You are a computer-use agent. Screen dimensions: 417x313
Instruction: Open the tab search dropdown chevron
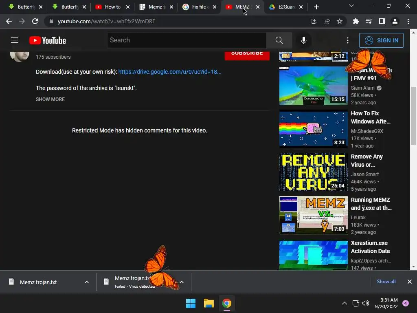tap(351, 6)
